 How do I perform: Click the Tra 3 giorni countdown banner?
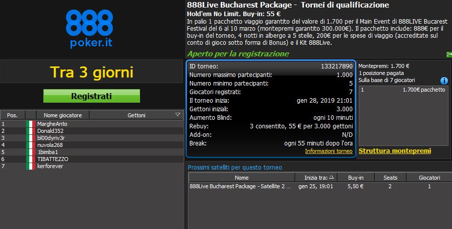(92, 72)
